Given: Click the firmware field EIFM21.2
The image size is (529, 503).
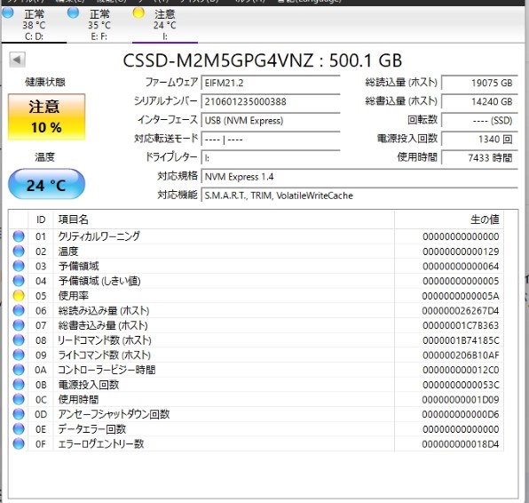Looking at the screenshot, I should pyautogui.click(x=271, y=83).
